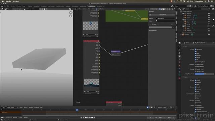Open the Render properties tab icon

(x=179, y=50)
